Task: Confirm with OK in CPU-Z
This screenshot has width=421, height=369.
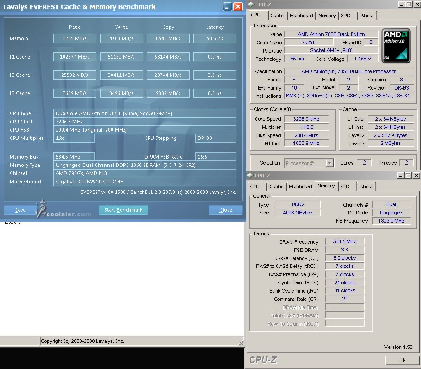Action: point(402,360)
